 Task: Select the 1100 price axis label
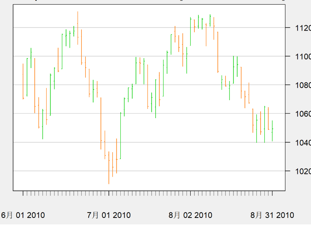coord(298,56)
